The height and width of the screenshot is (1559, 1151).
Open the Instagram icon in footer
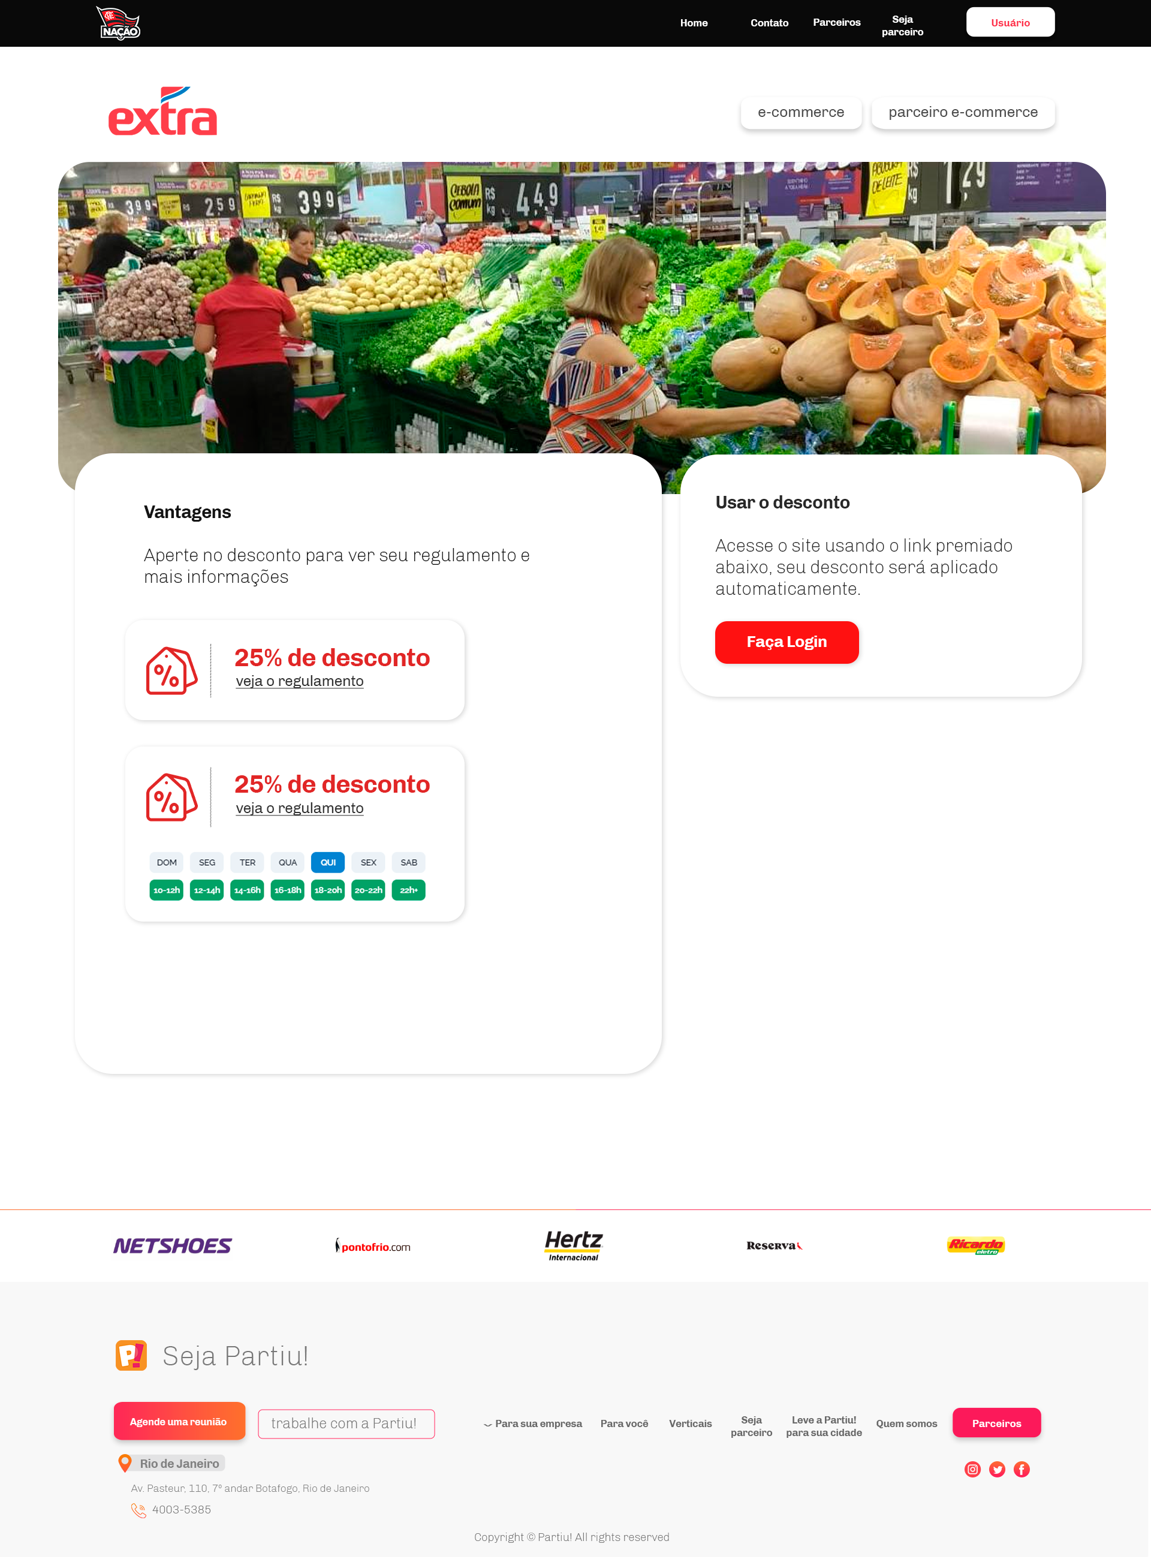[972, 1469]
